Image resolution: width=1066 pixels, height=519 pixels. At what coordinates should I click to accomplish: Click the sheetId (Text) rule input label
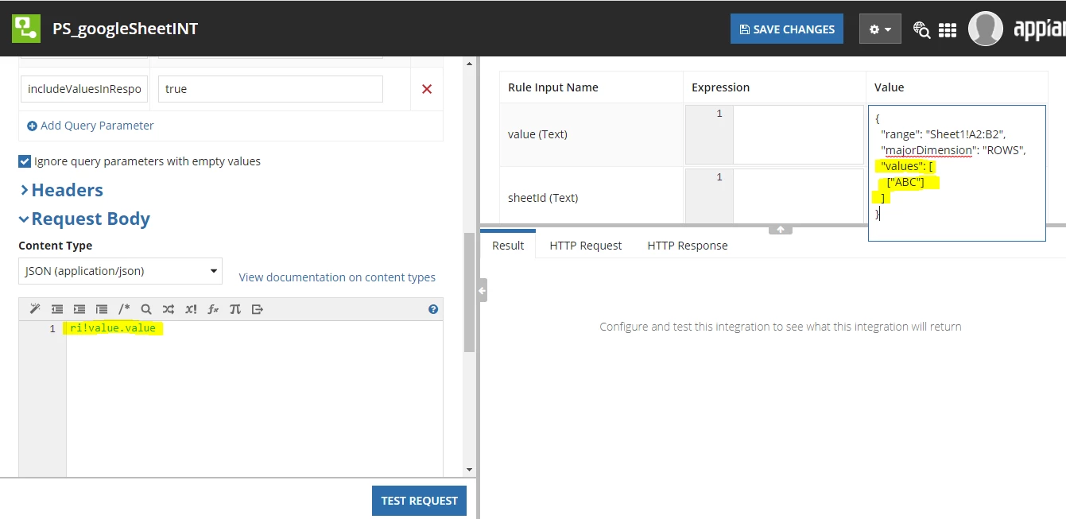tap(543, 198)
